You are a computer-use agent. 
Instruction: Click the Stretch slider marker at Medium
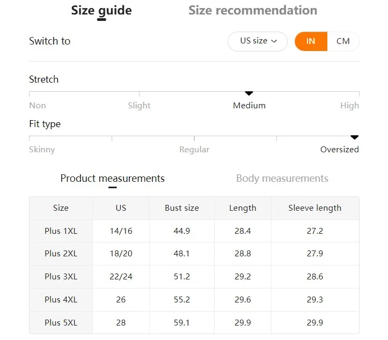click(249, 93)
